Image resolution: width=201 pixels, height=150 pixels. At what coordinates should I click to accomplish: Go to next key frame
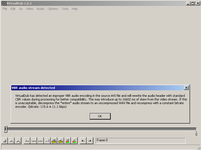pos(61,141)
